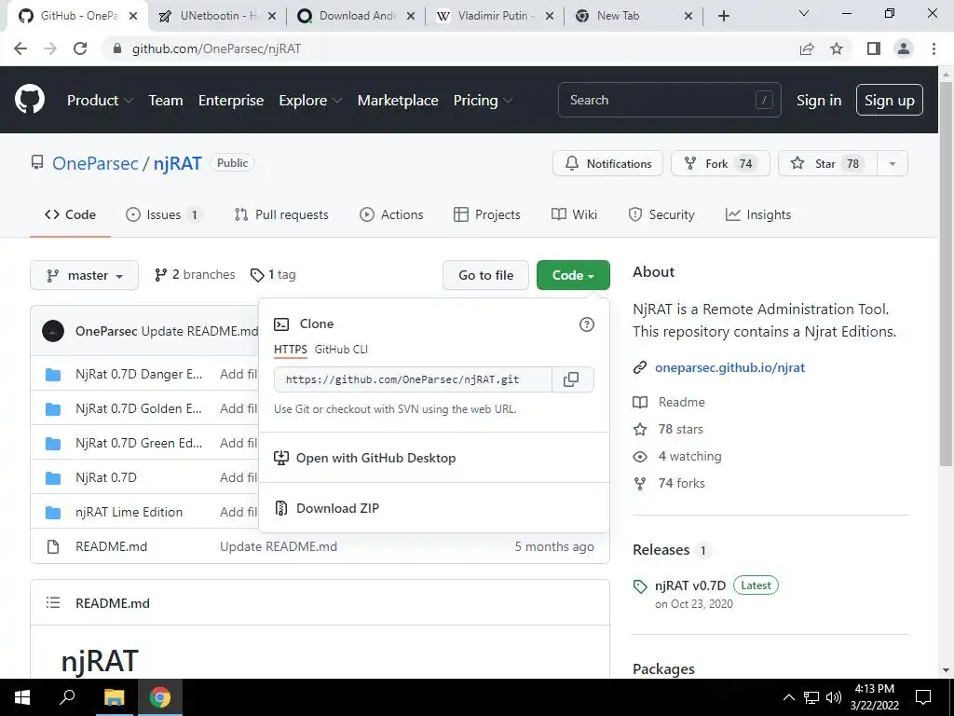The height and width of the screenshot is (716, 954).
Task: Open Chrome tab search chevron
Action: click(x=804, y=13)
